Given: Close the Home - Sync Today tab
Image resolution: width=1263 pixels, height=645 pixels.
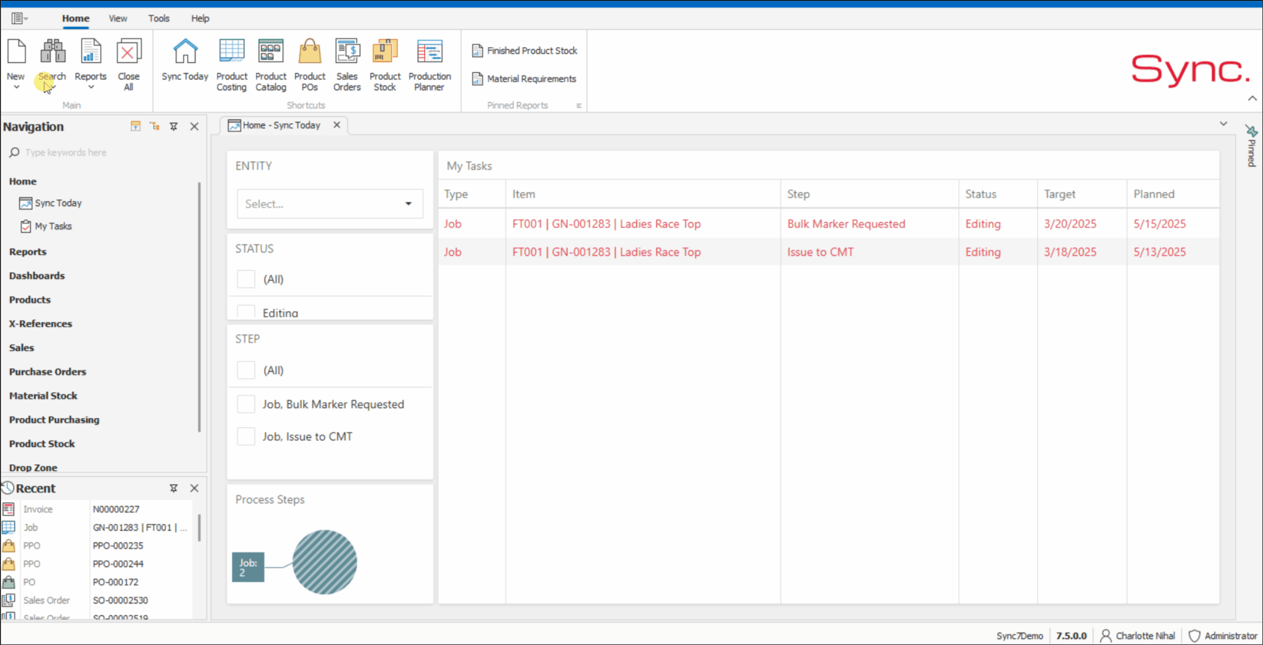Looking at the screenshot, I should [x=337, y=124].
